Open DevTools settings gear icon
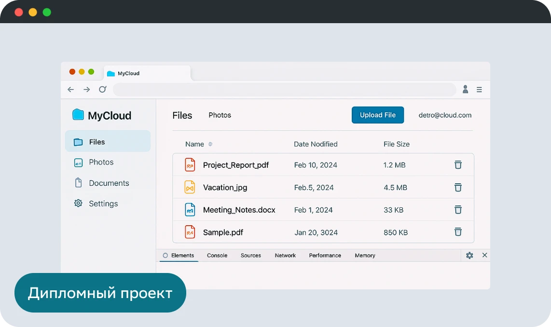This screenshot has width=551, height=327. click(x=469, y=256)
